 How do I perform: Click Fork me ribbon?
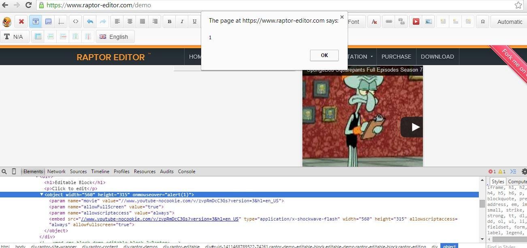click(513, 60)
